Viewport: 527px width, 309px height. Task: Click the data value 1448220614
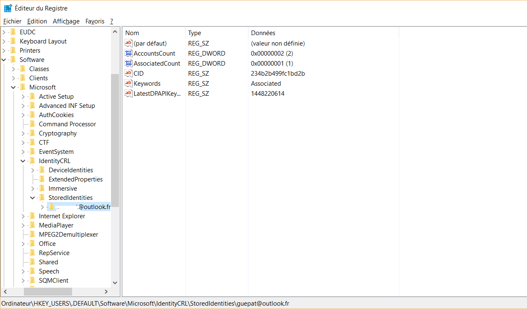click(x=268, y=93)
